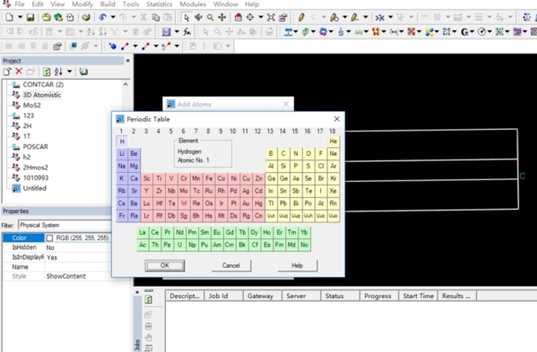Screen dimensions: 537x352
Task: Click the Start Time column header
Action: (x=418, y=296)
